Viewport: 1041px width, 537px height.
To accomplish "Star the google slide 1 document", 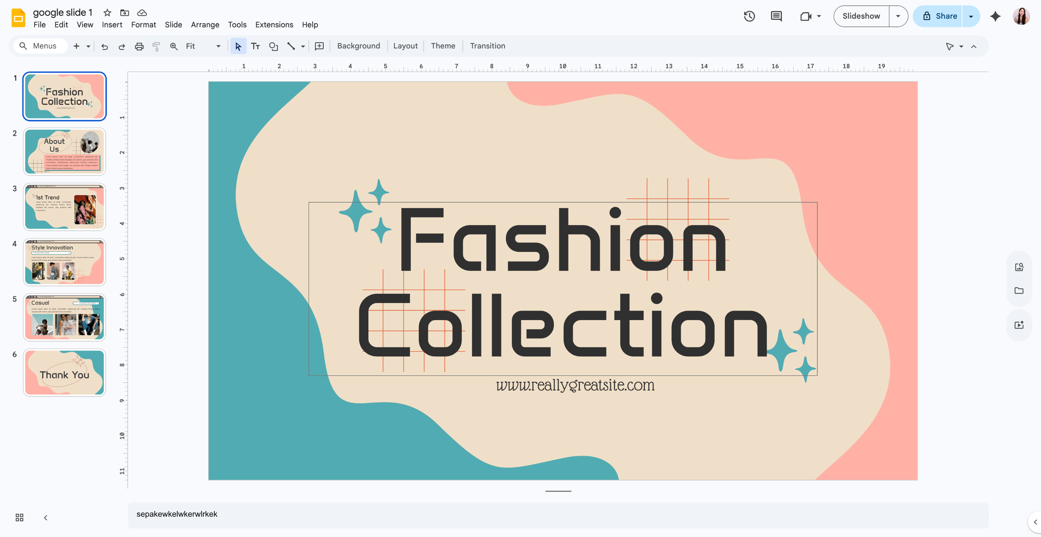I will point(107,13).
